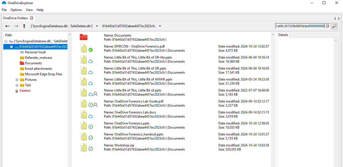Image resolution: width=343 pixels, height=167 pixels.
Task: Click green check for OneDrive Forensics_handout.pptx
Action: click(90, 138)
